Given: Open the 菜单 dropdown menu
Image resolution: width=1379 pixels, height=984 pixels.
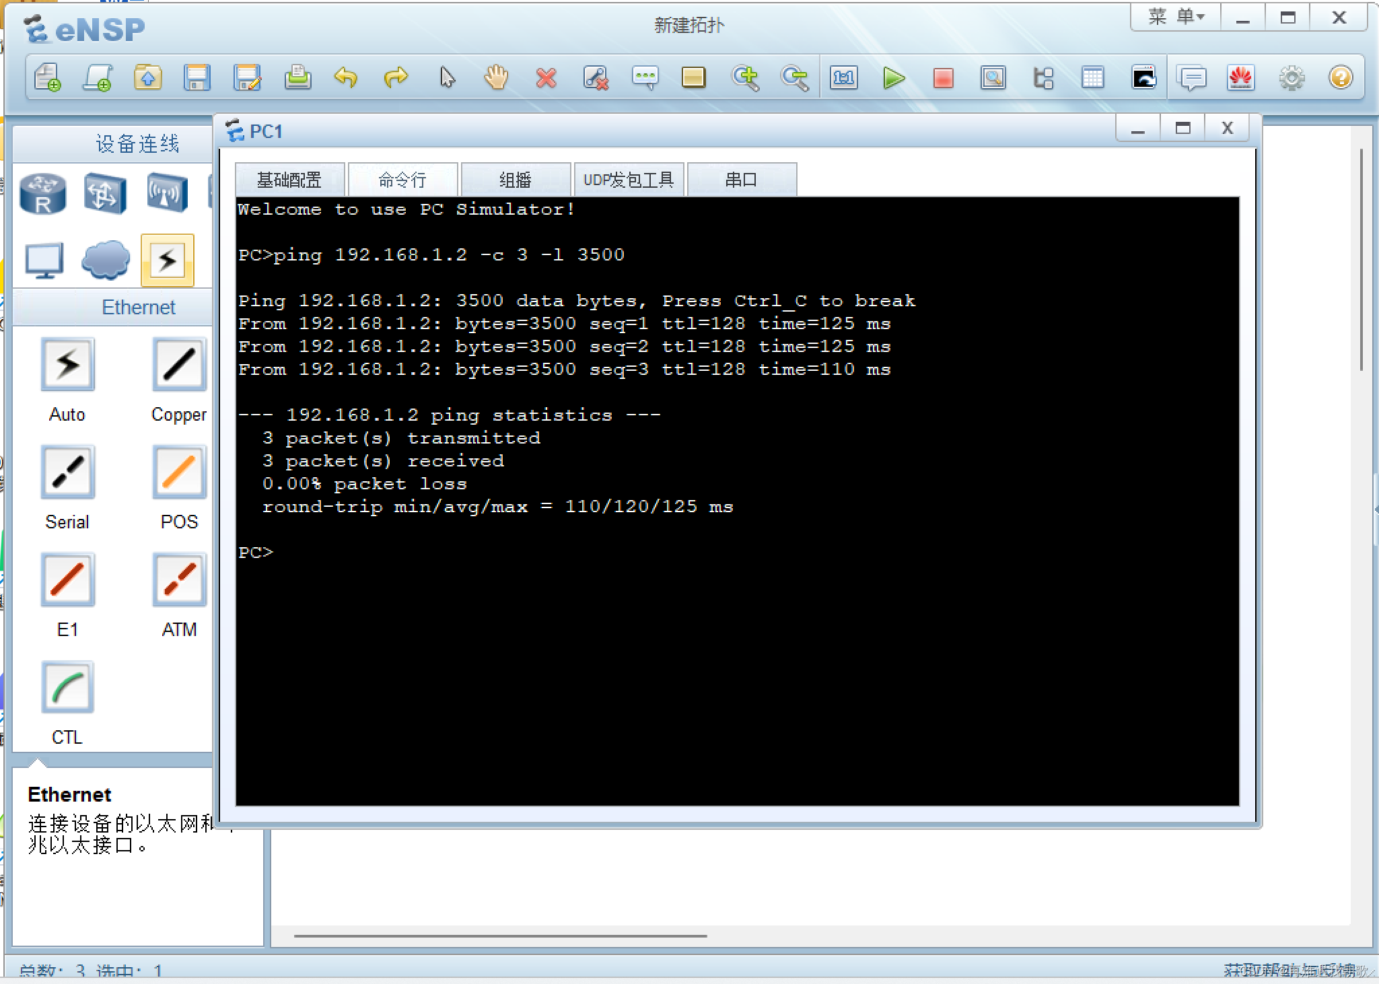Looking at the screenshot, I should coord(1175,17).
